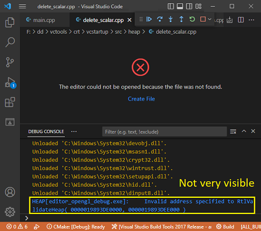
Task: Stop the debug session
Action: (203, 19)
